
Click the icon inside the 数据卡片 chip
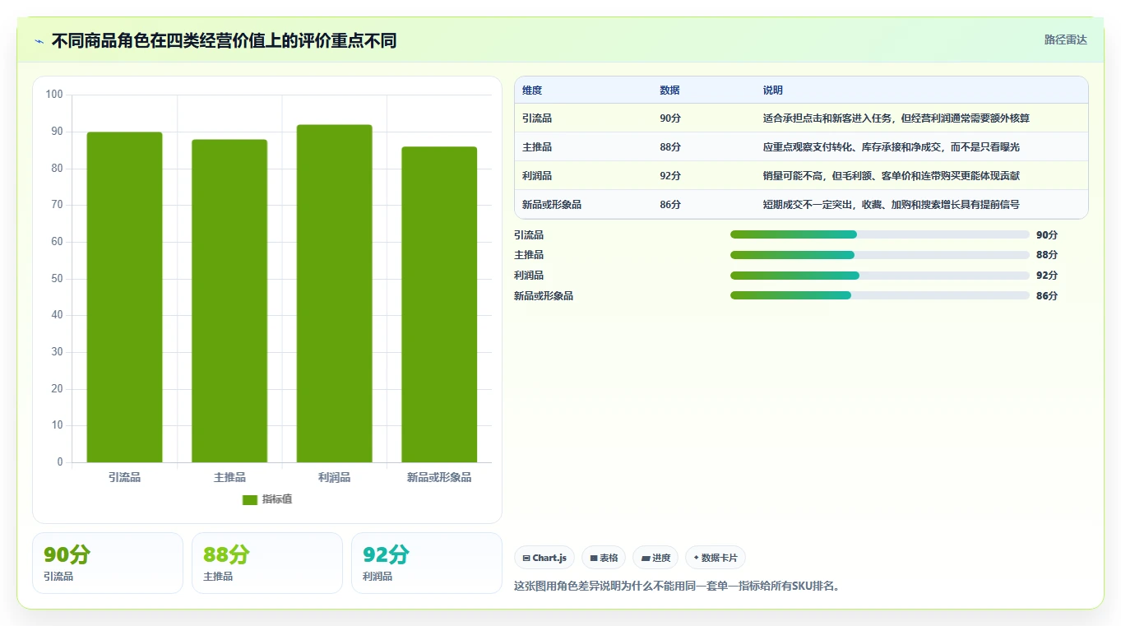pyautogui.click(x=697, y=558)
